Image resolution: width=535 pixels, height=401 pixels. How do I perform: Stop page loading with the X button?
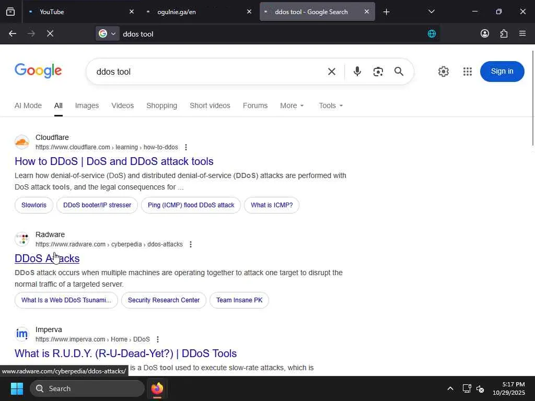tap(50, 34)
